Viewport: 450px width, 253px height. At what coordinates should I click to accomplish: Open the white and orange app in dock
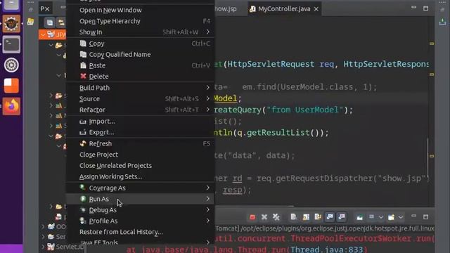coord(11,86)
